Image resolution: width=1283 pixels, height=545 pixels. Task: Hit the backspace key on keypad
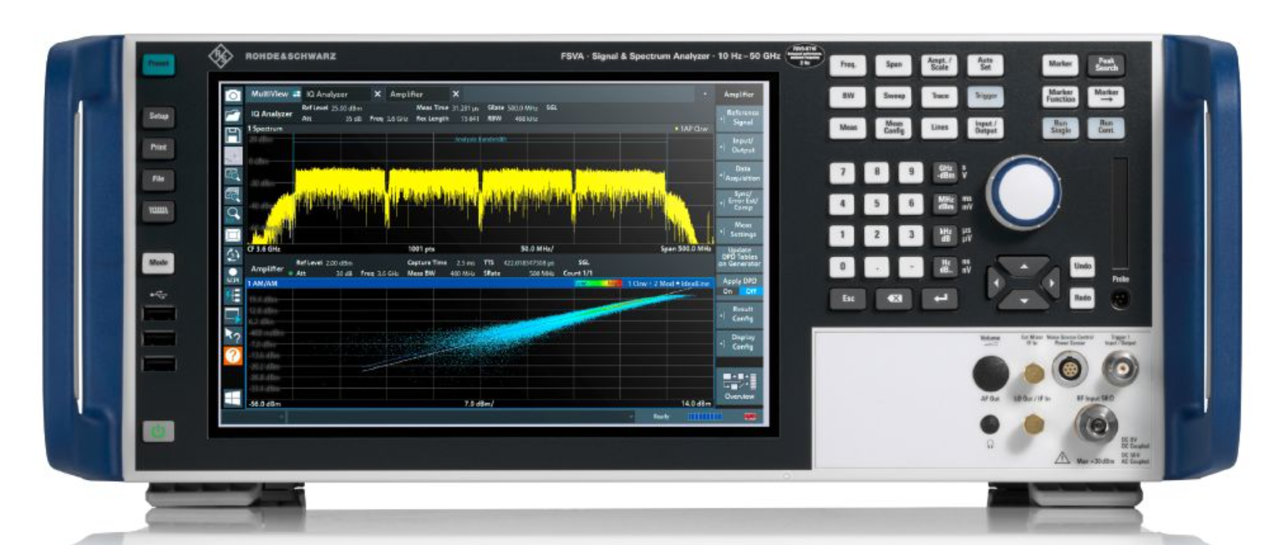(894, 299)
